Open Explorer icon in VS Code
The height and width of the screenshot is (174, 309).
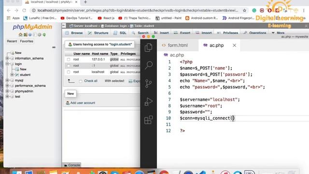(x=148, y=47)
